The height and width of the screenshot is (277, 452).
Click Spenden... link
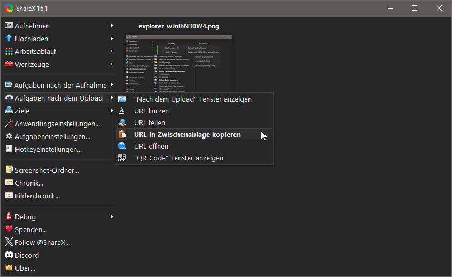tap(31, 230)
